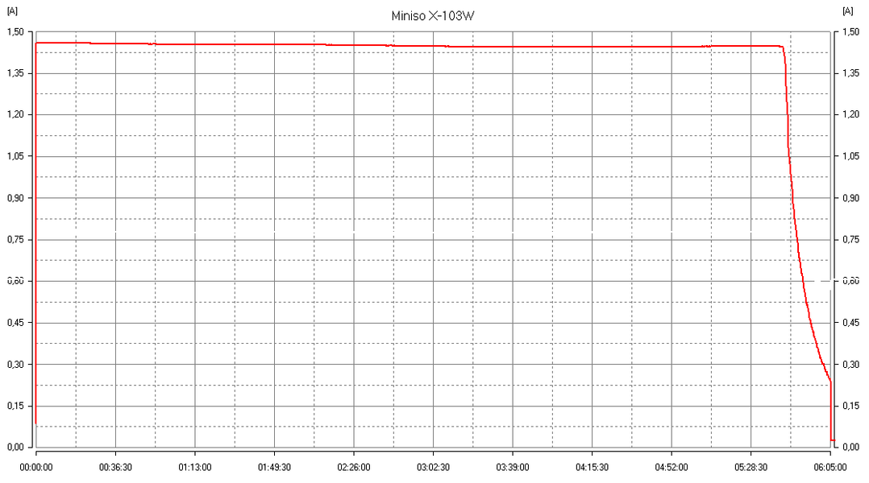The height and width of the screenshot is (483, 869).
Task: Click the 03:02:30 time label
Action: click(434, 468)
